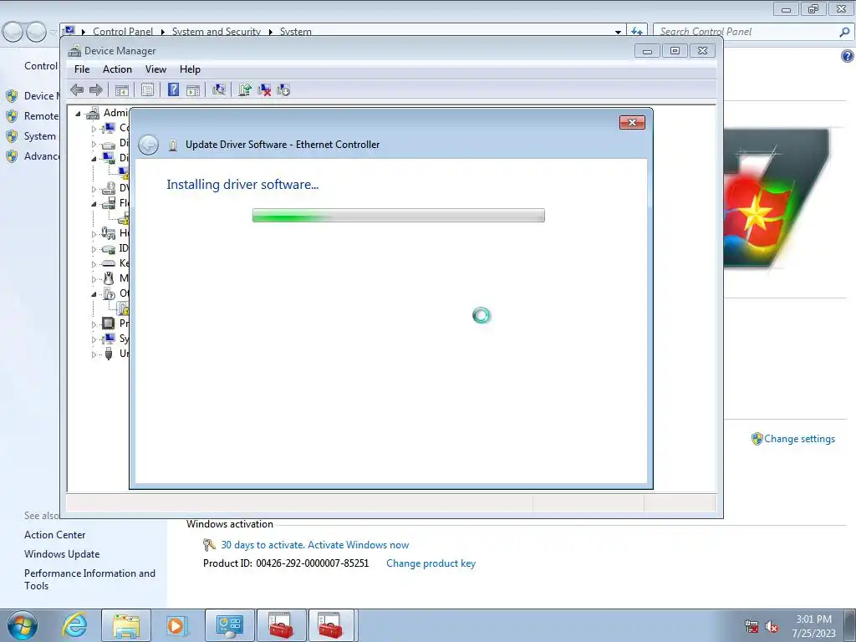This screenshot has width=856, height=642.
Task: Click Activate Windows now link
Action: coord(358,545)
